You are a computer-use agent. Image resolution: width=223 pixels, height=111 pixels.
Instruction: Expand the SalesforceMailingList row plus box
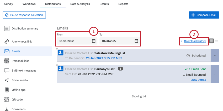click(57, 49)
